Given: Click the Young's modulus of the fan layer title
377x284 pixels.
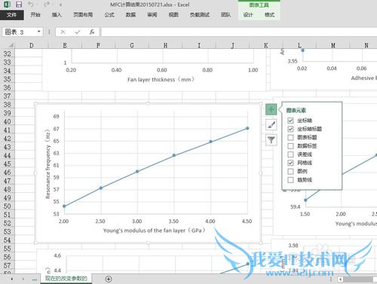Looking at the screenshot, I should click(154, 231).
